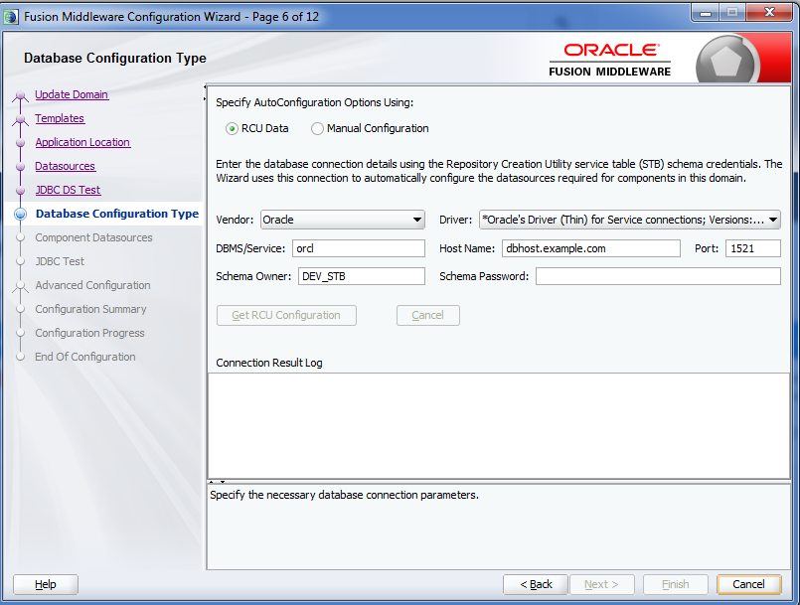
Task: Click the Database Configuration Type step bullet
Action: click(x=20, y=214)
